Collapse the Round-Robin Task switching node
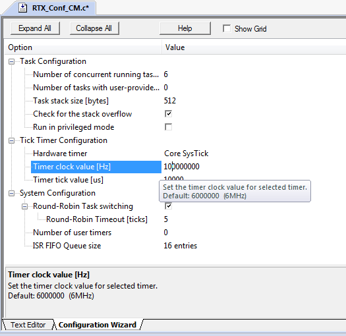The image size is (346, 336). pyautogui.click(x=25, y=207)
